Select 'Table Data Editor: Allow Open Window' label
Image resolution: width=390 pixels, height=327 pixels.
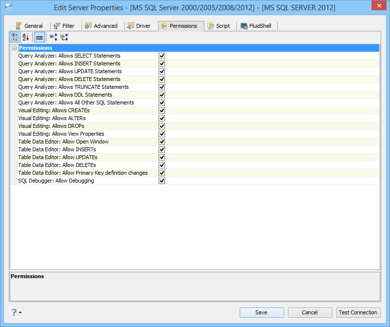63,142
